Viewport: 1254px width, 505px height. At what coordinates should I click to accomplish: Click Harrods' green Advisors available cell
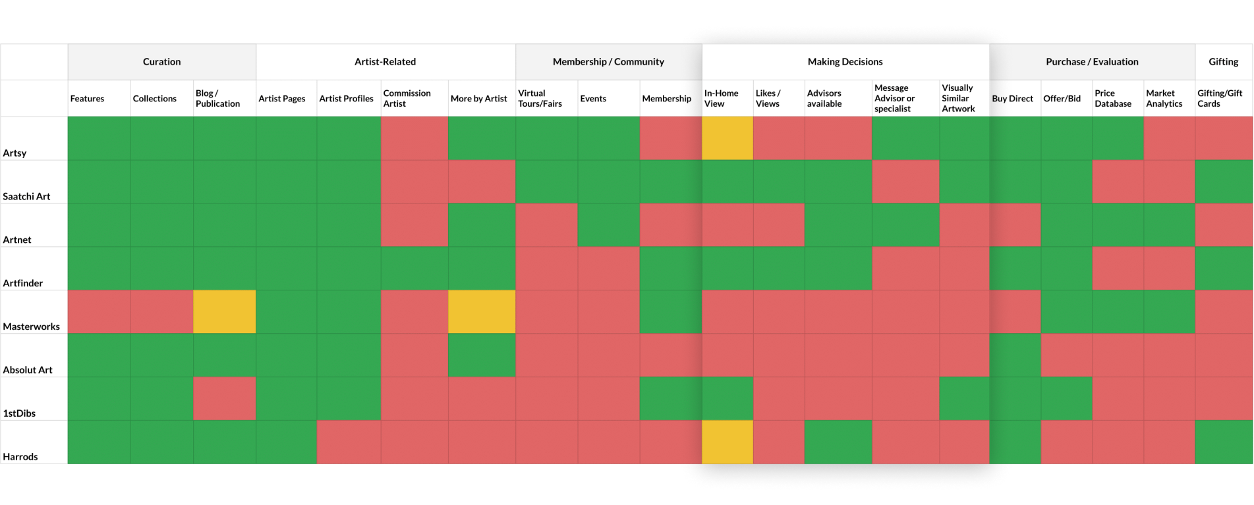(838, 442)
